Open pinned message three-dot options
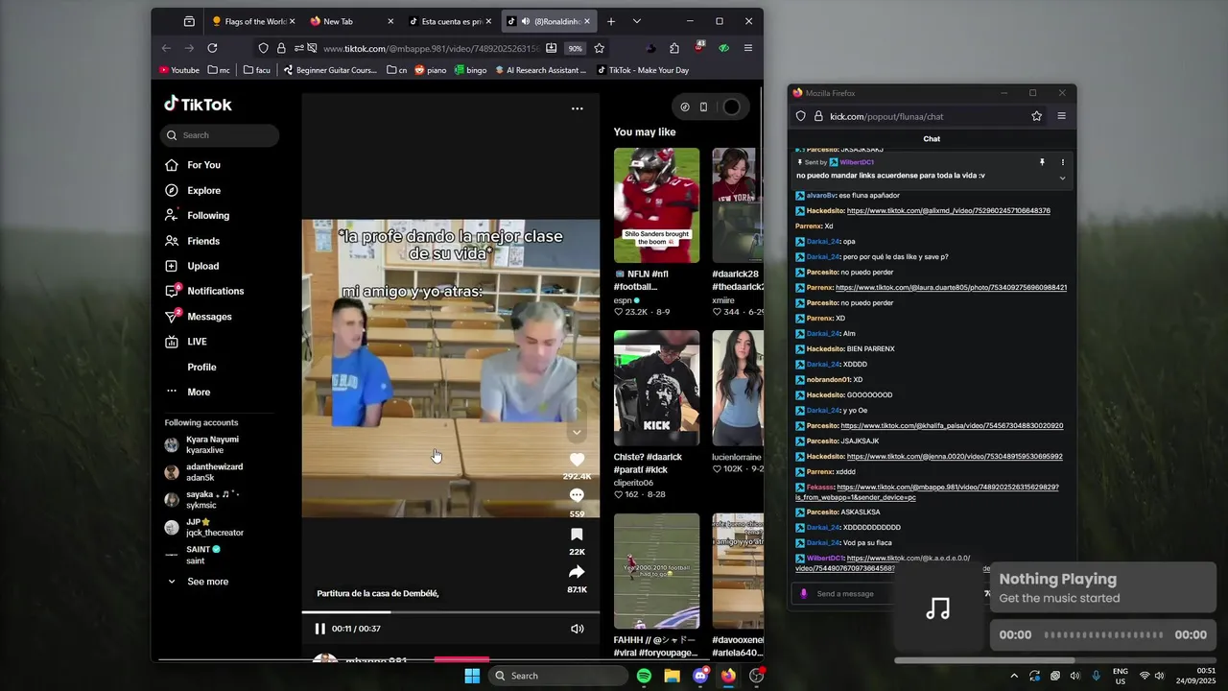 click(1062, 162)
